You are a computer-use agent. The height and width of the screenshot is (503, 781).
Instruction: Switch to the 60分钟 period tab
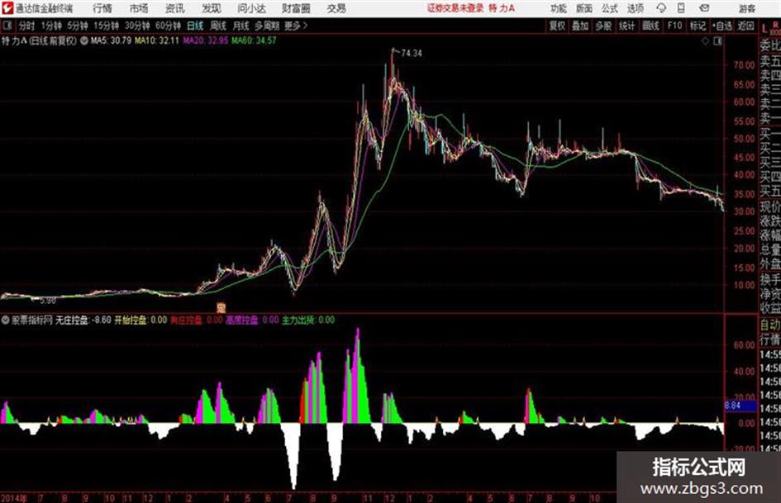[x=168, y=26]
